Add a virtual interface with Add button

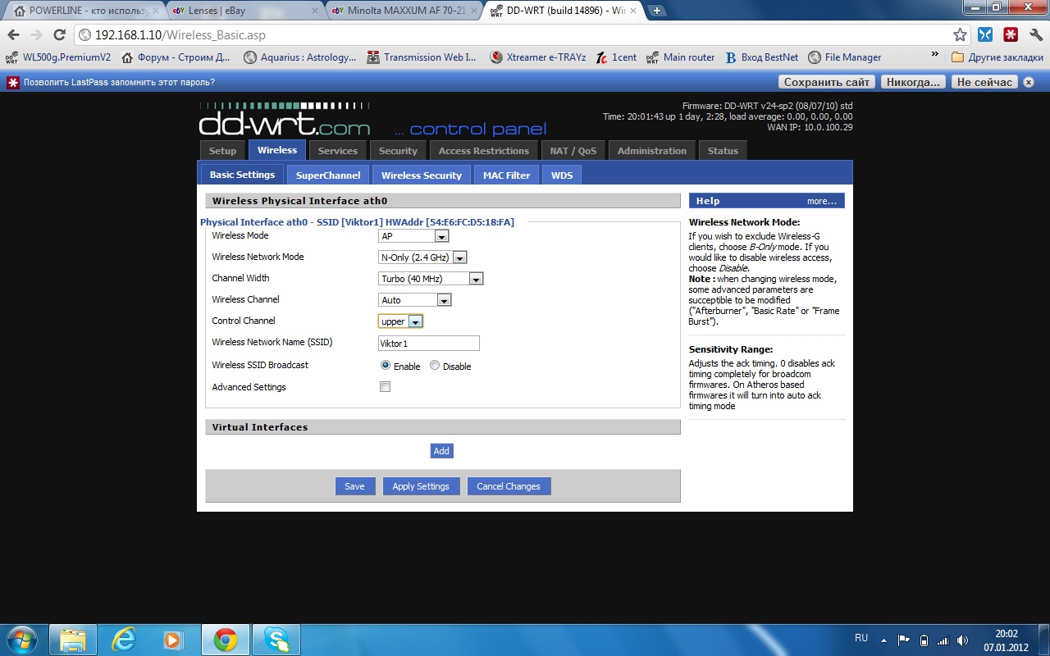coord(441,451)
